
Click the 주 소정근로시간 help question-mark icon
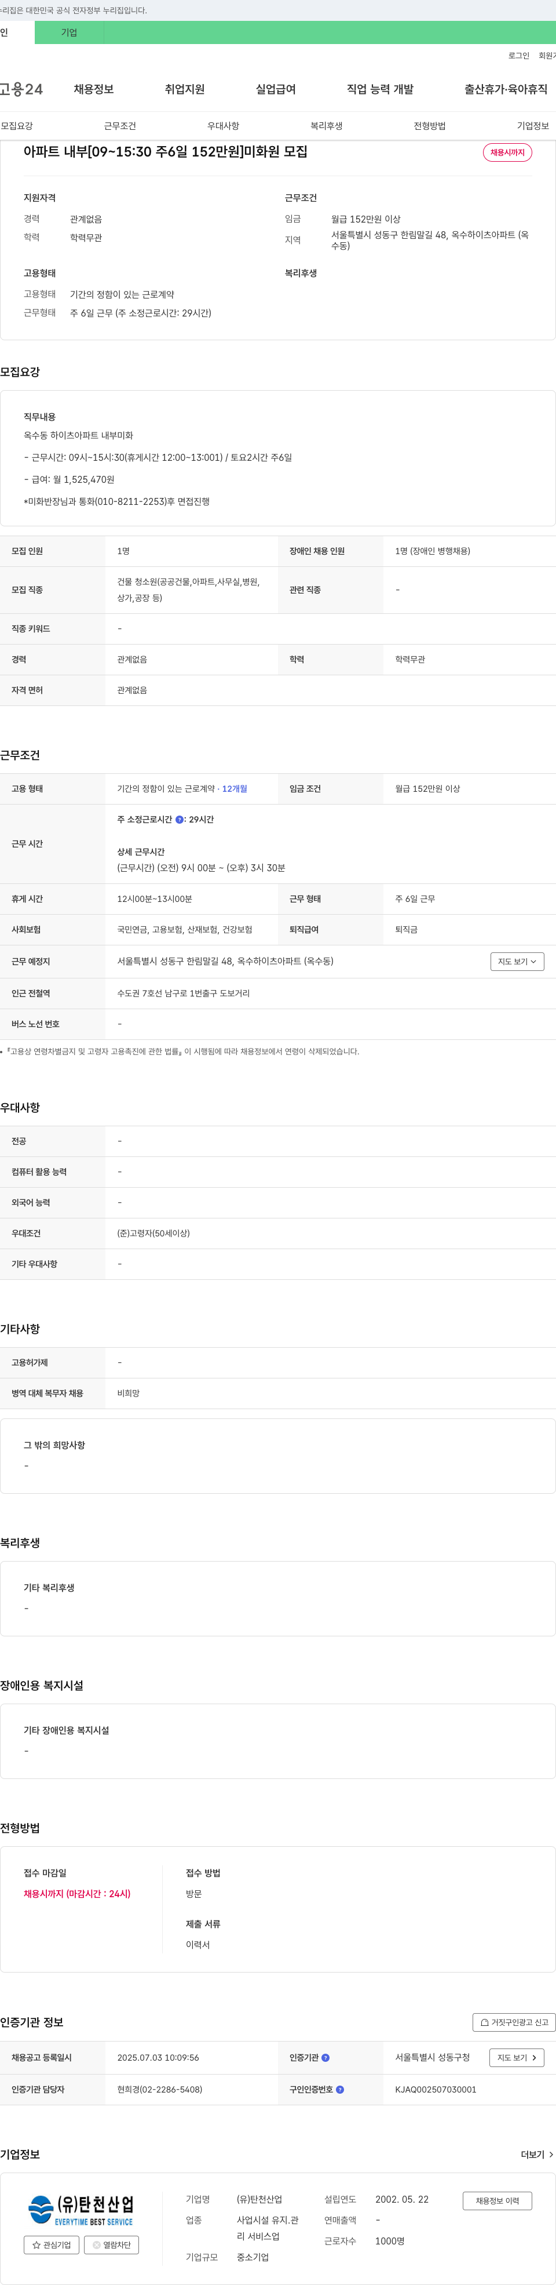(x=180, y=820)
